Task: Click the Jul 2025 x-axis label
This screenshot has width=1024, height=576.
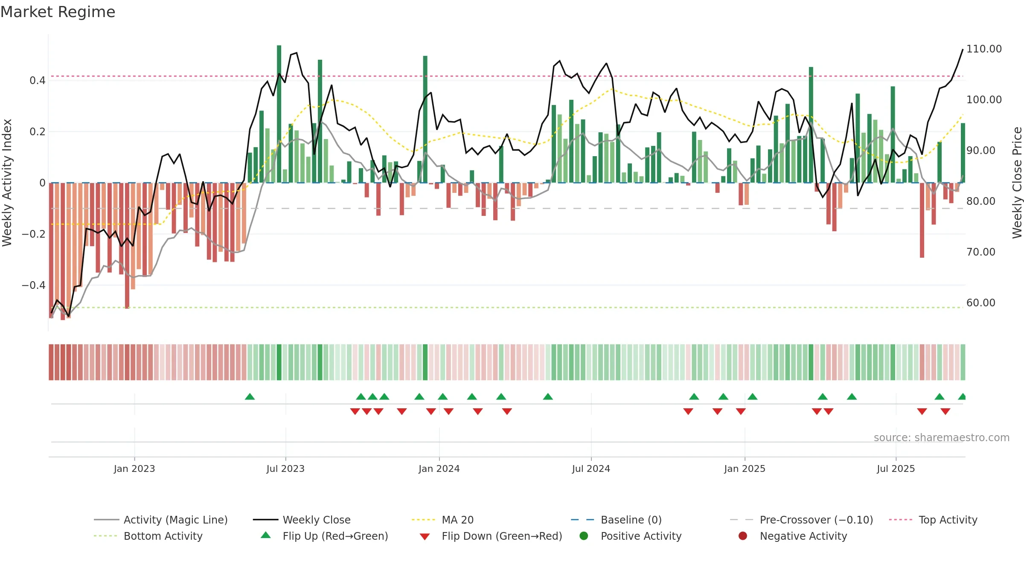Action: (x=896, y=468)
